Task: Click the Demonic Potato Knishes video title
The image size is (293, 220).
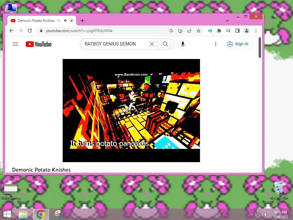Action: click(41, 170)
